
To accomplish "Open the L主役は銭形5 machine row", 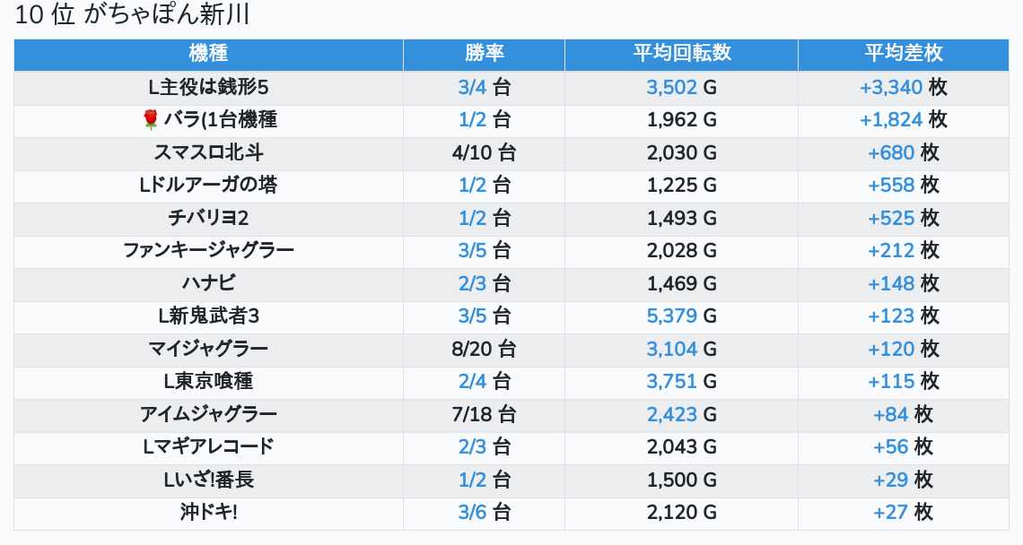I will pos(208,87).
